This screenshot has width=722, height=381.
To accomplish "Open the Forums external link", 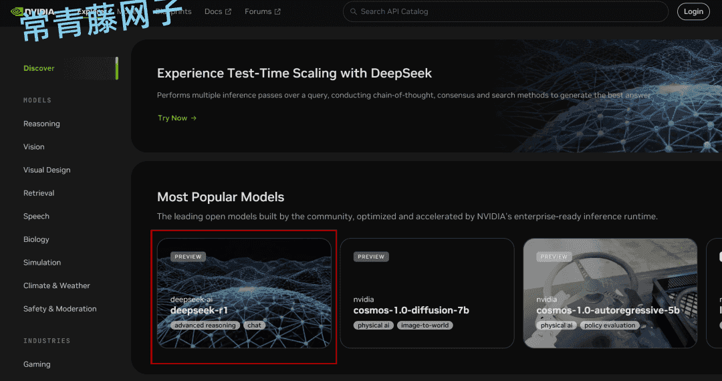I will 263,11.
